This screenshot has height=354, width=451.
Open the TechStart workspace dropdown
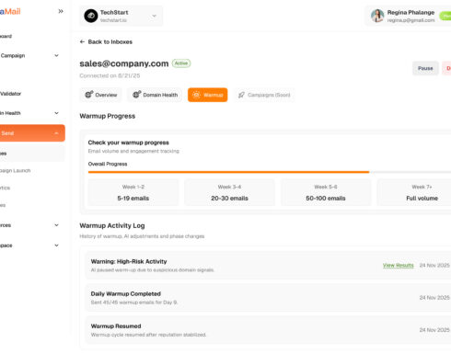click(x=121, y=16)
